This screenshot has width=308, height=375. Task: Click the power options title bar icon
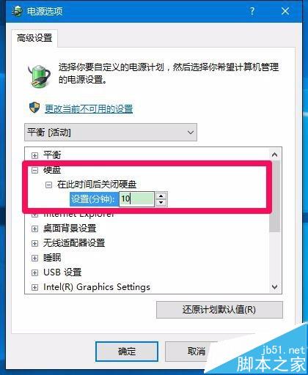[18, 11]
